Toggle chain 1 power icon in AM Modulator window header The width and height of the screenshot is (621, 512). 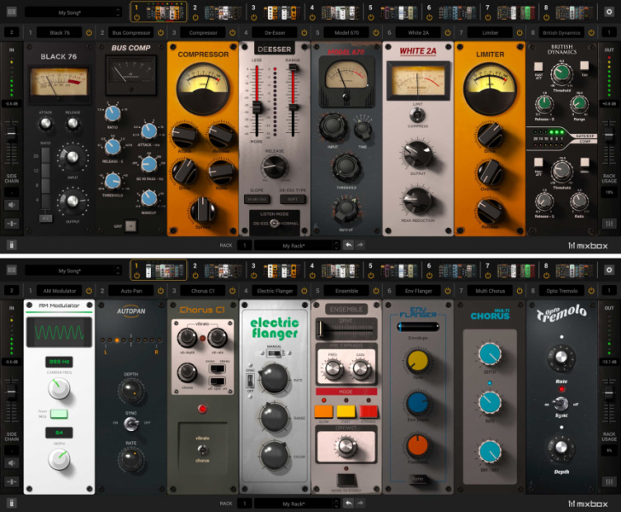(x=136, y=276)
